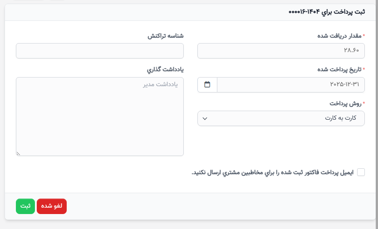Image resolution: width=378 pixels, height=229 pixels.
Task: Click into the empty 'شناسه تراکنش' input
Action: click(x=100, y=51)
